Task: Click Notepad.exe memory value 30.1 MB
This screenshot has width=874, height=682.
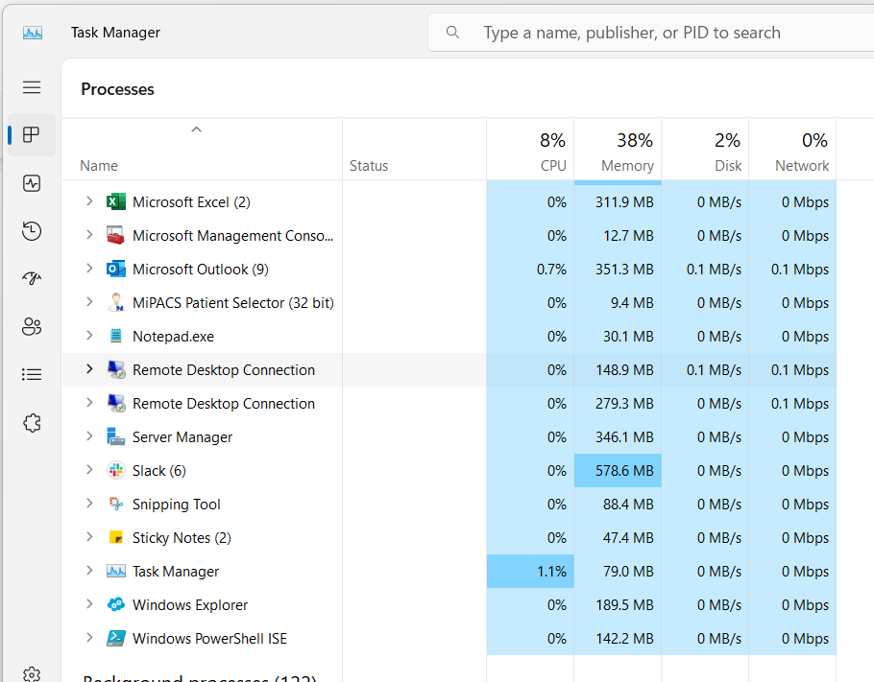Action: click(628, 337)
